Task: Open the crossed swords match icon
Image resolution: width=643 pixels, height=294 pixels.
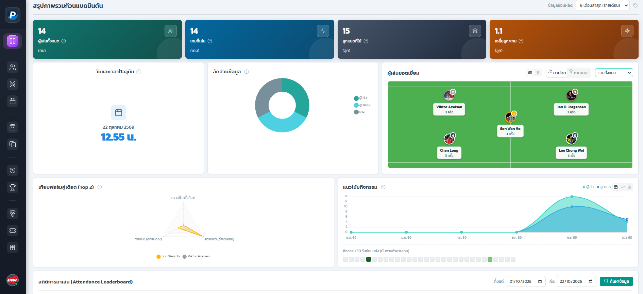Action: coord(13,84)
